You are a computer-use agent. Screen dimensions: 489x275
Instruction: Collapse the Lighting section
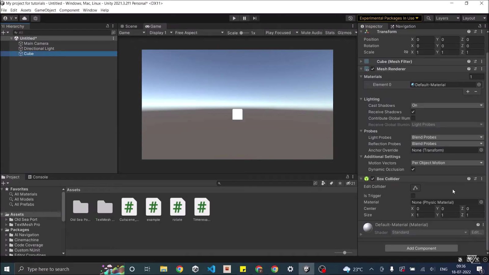(x=361, y=99)
